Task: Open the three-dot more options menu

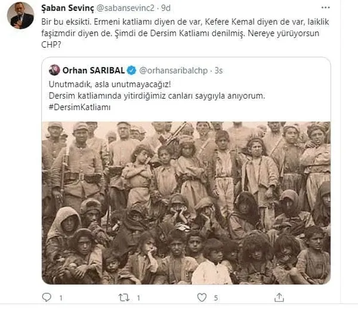Action: 325,8
